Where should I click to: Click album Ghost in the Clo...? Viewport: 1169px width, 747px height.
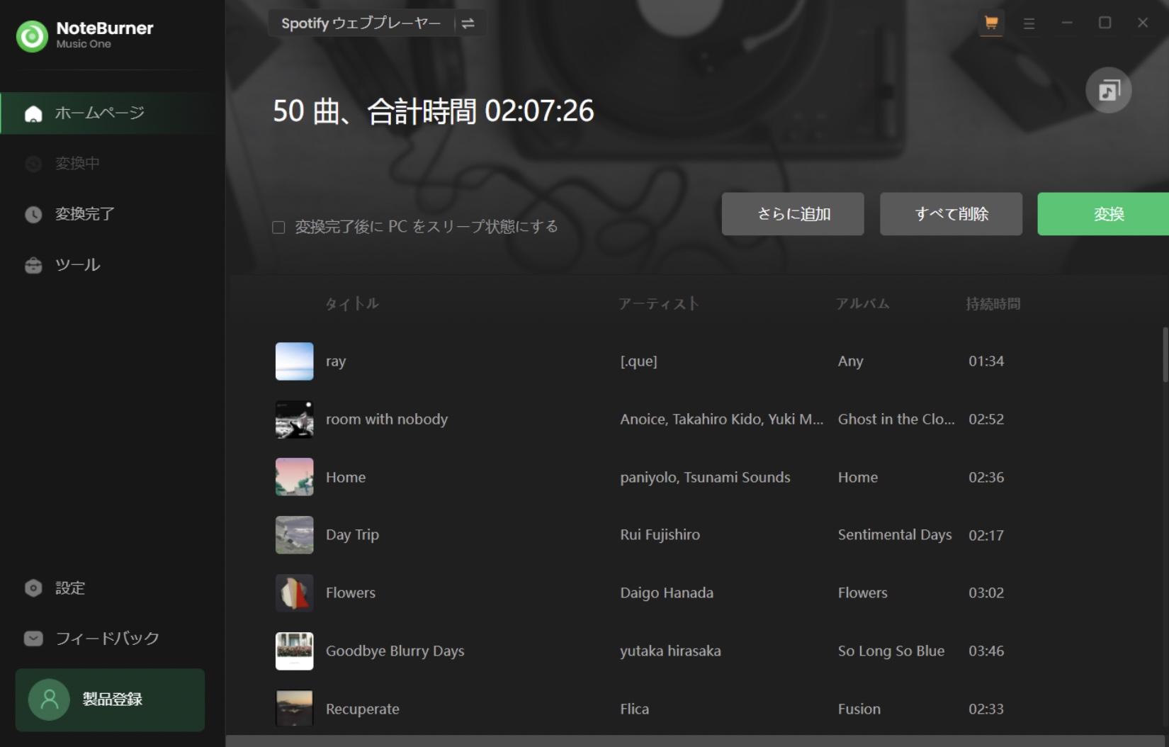[x=896, y=419]
